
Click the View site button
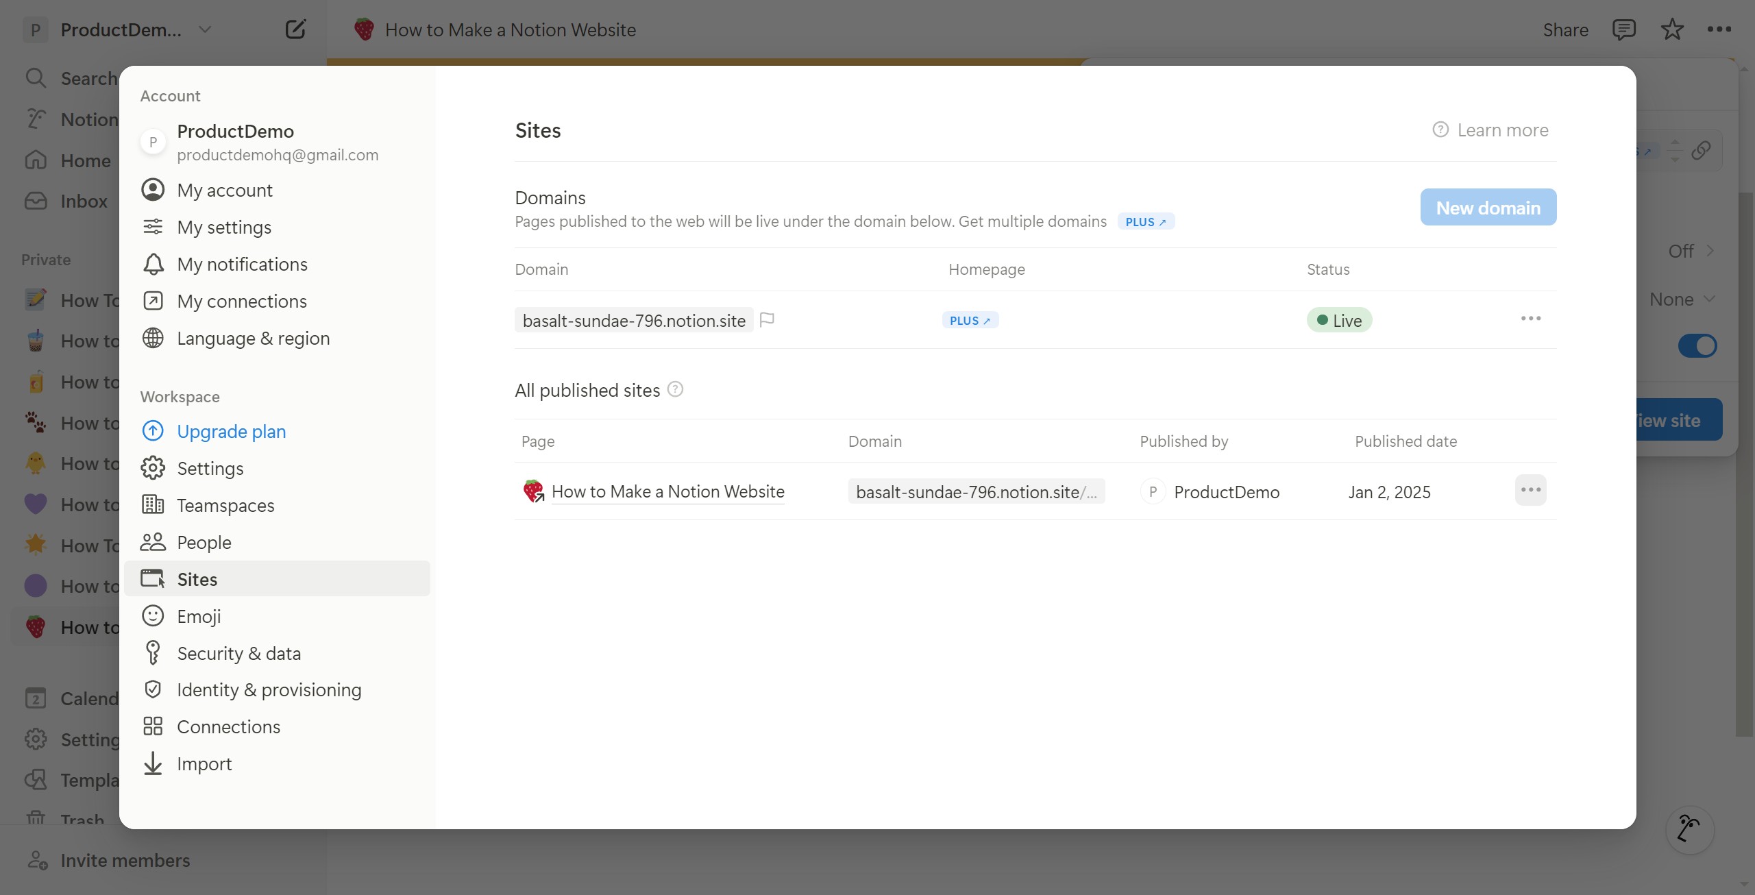click(x=1679, y=420)
